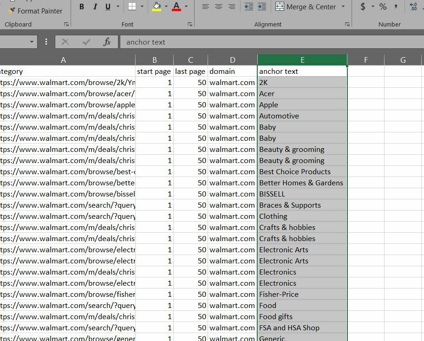Screen dimensions: 424x341
Task: Select the browse/bissel URL cell
Action: coord(67,194)
